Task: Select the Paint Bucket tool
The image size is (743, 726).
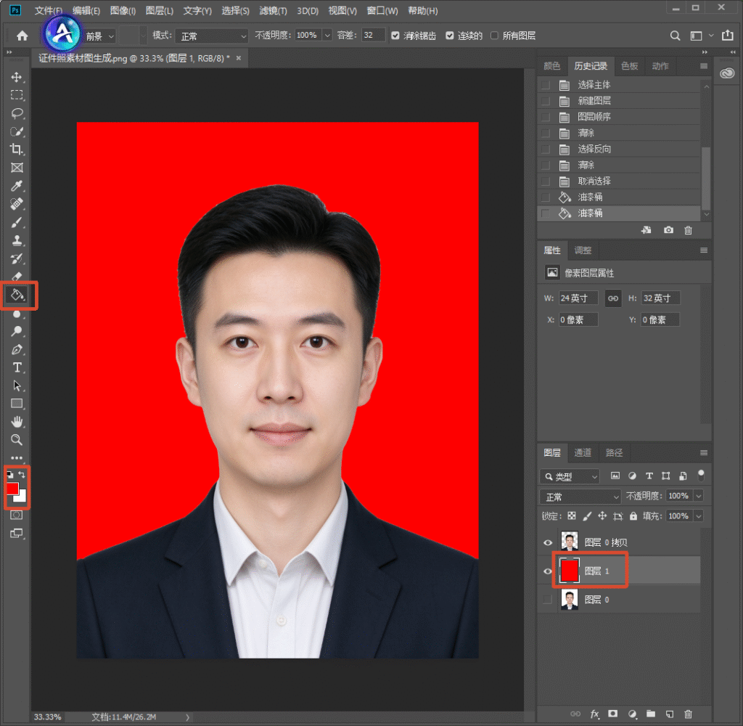Action: [x=17, y=295]
